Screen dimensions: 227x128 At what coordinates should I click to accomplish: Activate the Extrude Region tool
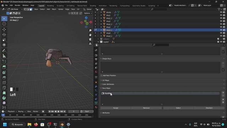pos(4,67)
